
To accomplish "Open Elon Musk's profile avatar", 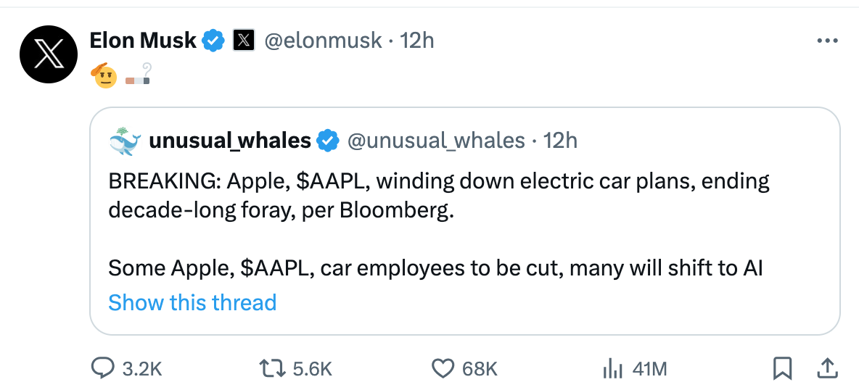I will point(48,54).
